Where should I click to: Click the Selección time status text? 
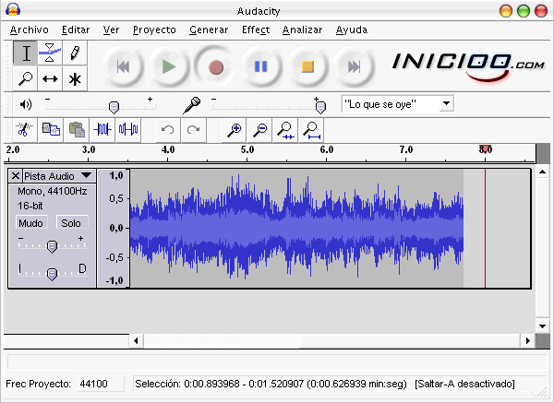[x=271, y=384]
